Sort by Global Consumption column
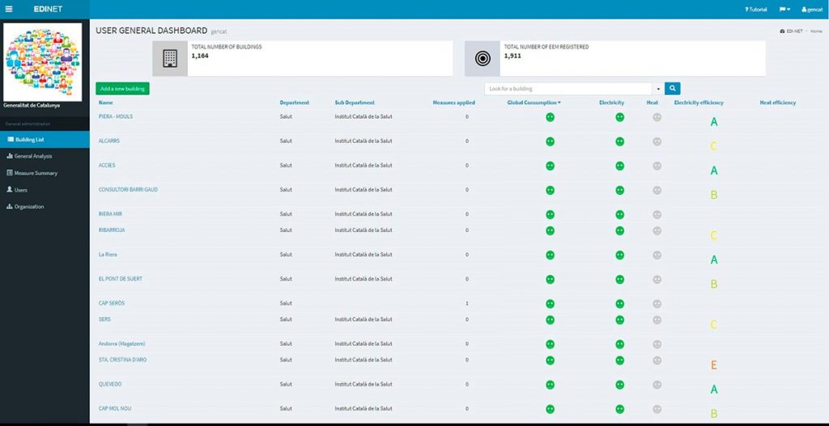Screen dimensions: 829x426 (534, 103)
